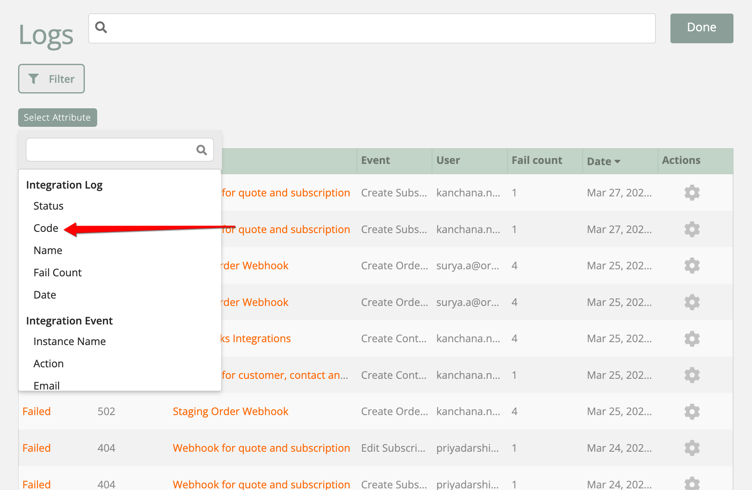Open 'ks Integrations' log link

pyautogui.click(x=256, y=338)
